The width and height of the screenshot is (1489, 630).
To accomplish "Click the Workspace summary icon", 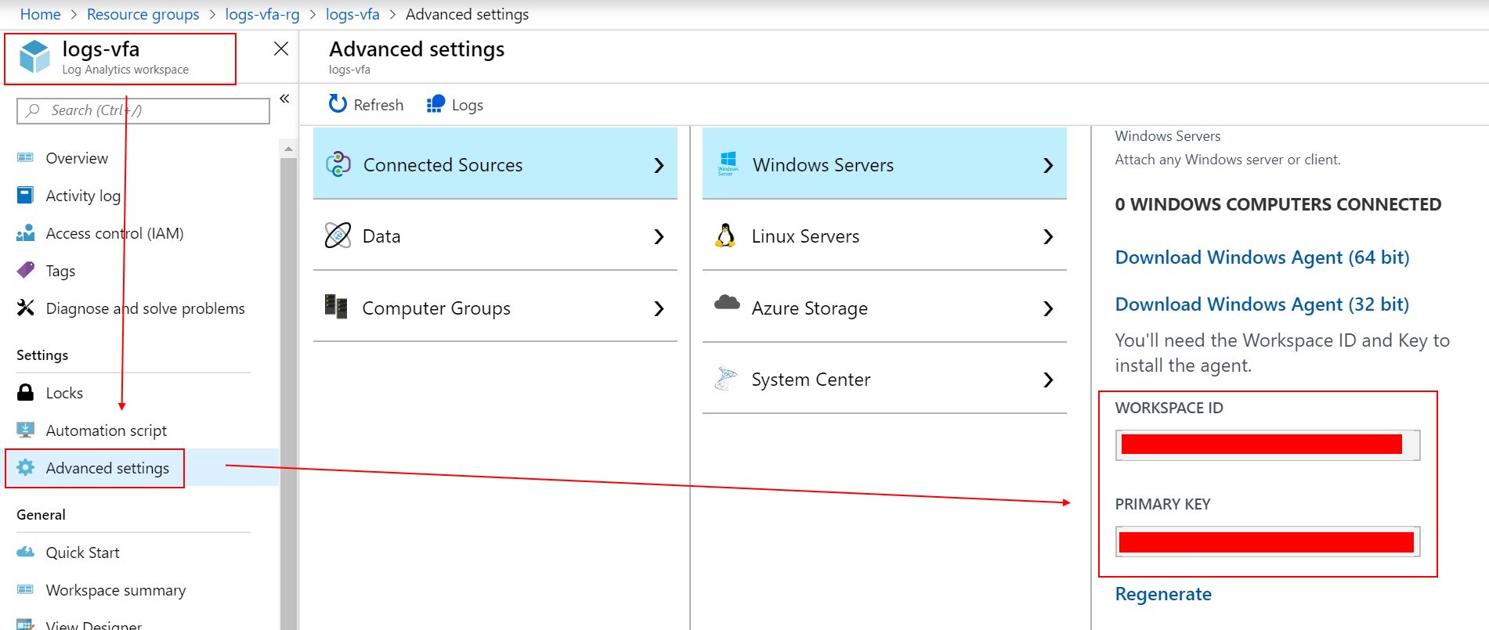I will 26,589.
